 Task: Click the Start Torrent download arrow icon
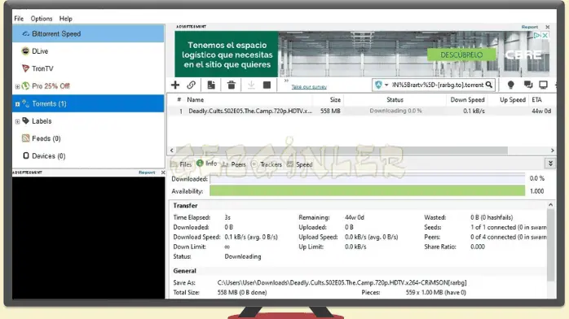(251, 85)
